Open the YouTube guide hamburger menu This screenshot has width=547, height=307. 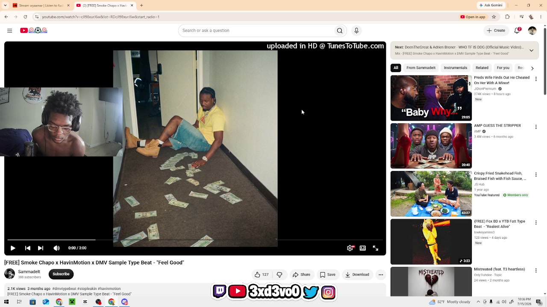tap(9, 30)
